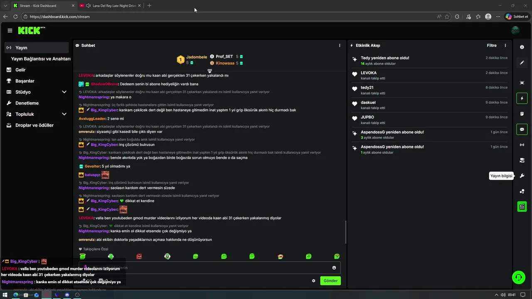
Task: Select the angry red emote
Action: [x=139, y=257]
